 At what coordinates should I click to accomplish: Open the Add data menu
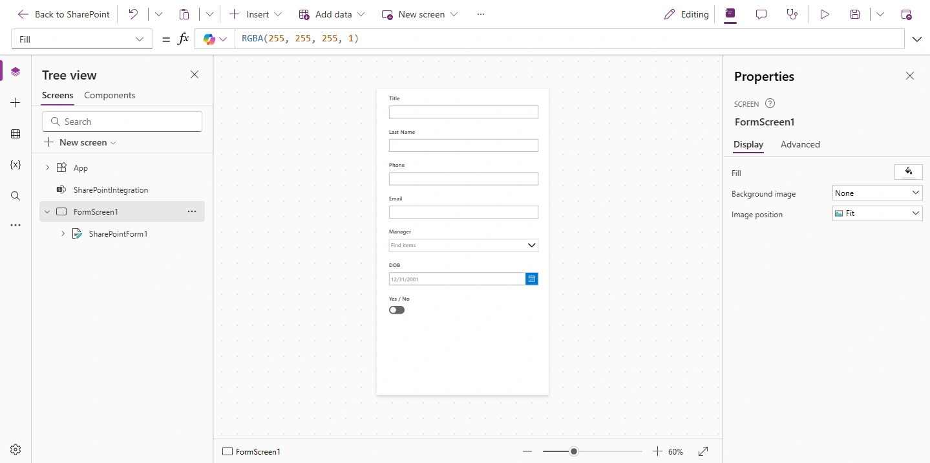click(x=332, y=14)
